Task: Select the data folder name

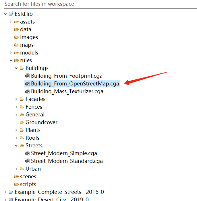Action: pyautogui.click(x=26, y=30)
